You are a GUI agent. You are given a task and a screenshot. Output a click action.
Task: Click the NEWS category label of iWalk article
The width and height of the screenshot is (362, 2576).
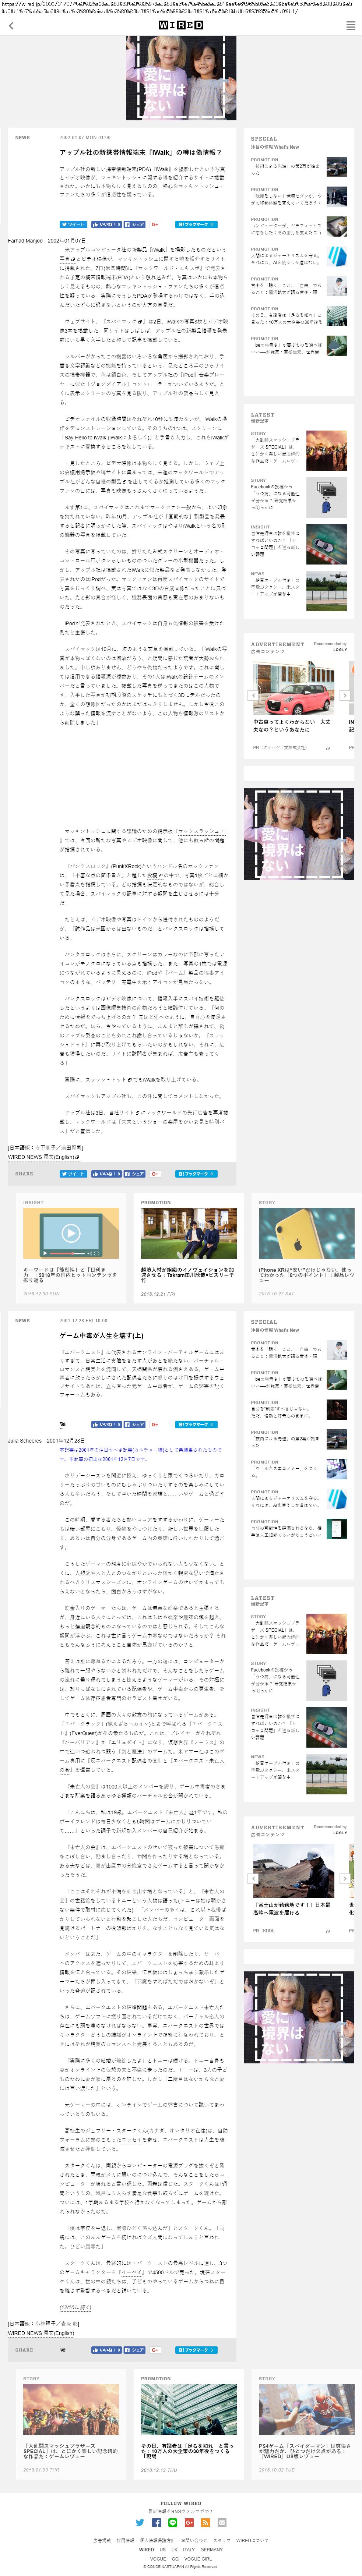coord(23,138)
